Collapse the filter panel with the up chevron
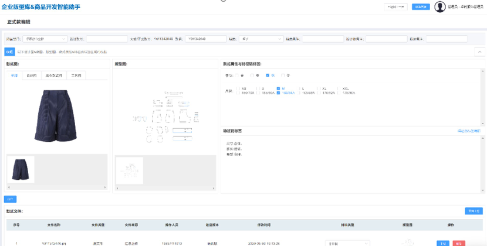487x246 pixels. pyautogui.click(x=479, y=52)
